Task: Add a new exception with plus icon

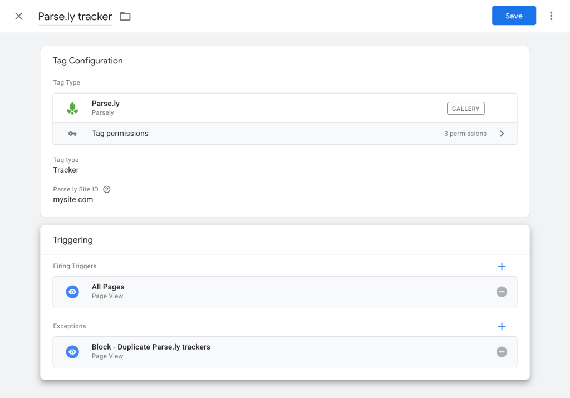Action: click(502, 327)
